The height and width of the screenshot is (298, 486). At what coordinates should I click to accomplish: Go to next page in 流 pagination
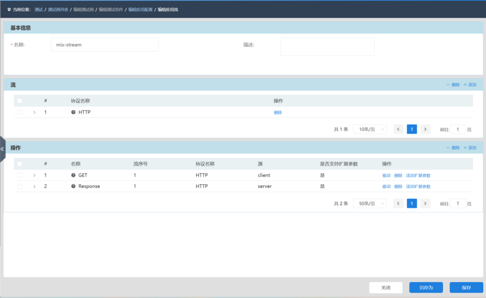tap(425, 129)
